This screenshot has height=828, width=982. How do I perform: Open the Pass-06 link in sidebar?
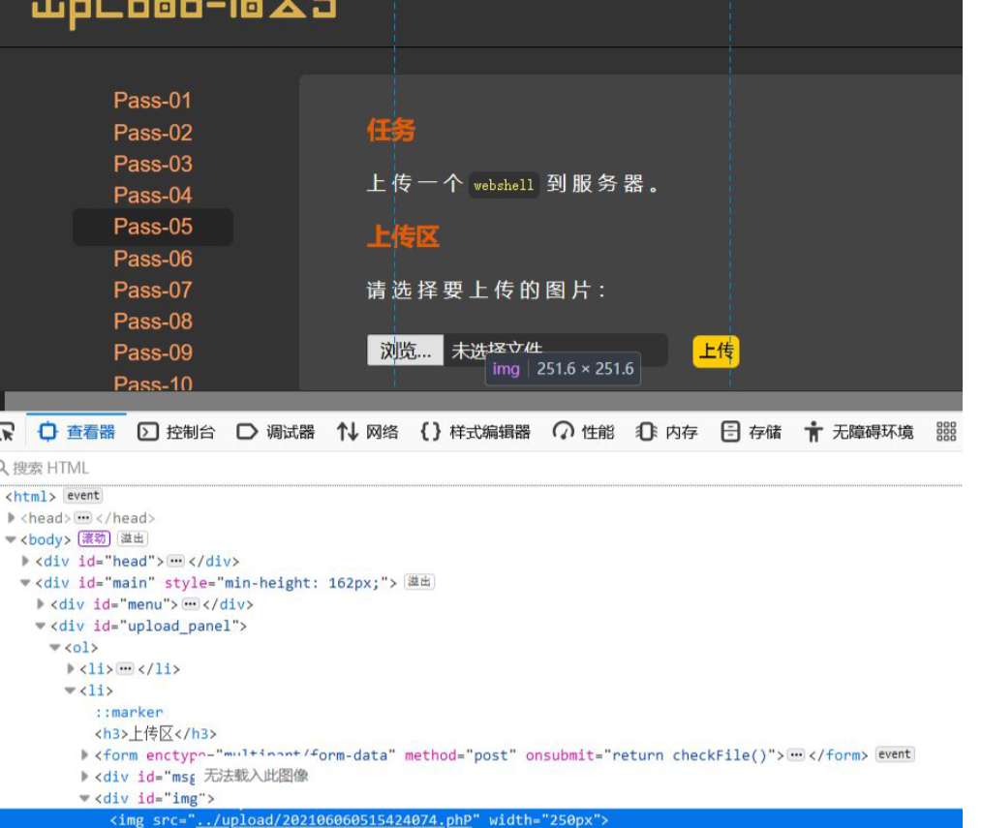(x=153, y=259)
